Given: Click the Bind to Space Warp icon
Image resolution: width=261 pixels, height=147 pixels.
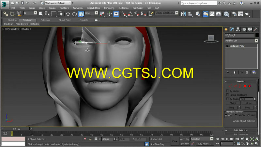Looking at the screenshot, I should point(19,14).
